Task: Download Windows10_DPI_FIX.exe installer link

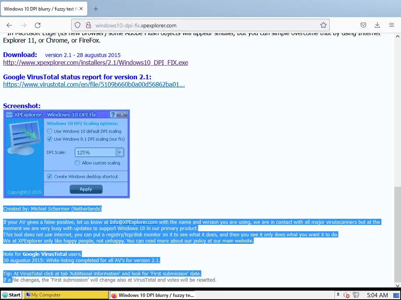Action: coord(96,62)
